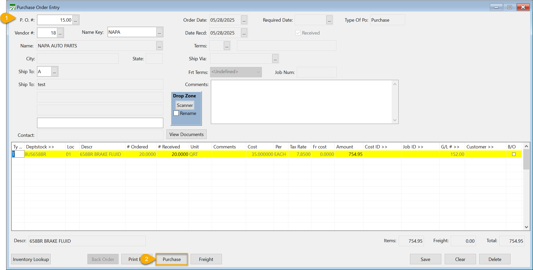Click into the Comments text area
The width and height of the screenshot is (533, 270).
pos(301,102)
